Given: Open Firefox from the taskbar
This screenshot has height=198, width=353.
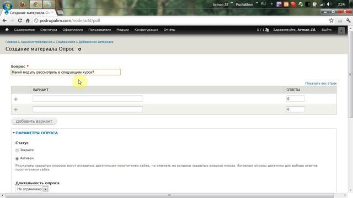Looking at the screenshot, I should (x=23, y=4).
